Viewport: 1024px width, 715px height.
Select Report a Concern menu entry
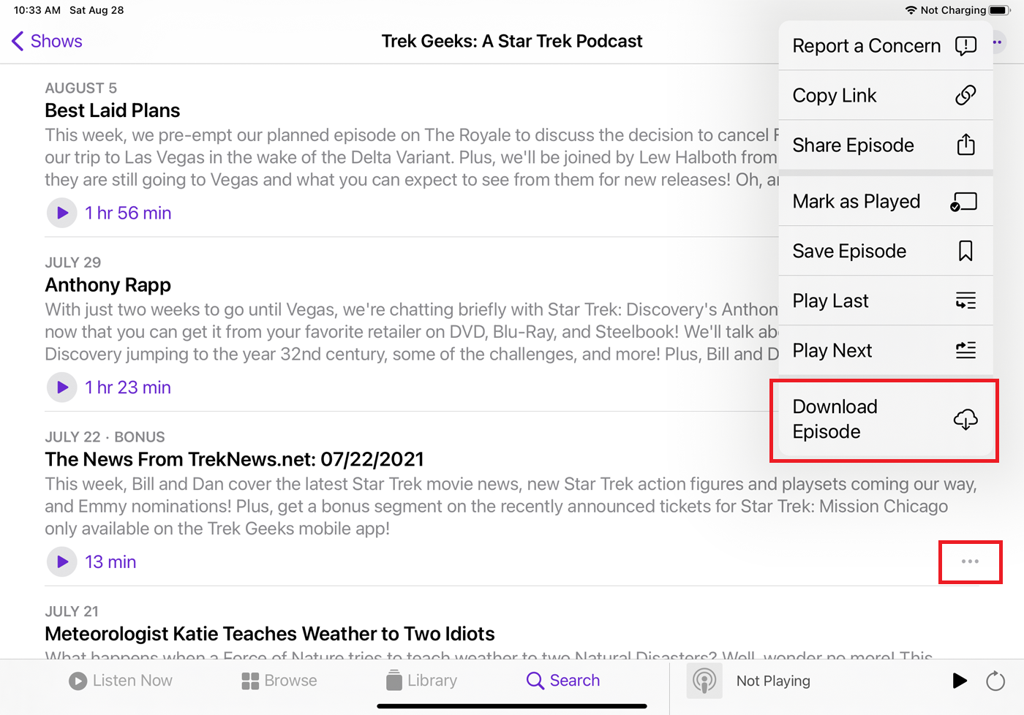[x=886, y=45]
